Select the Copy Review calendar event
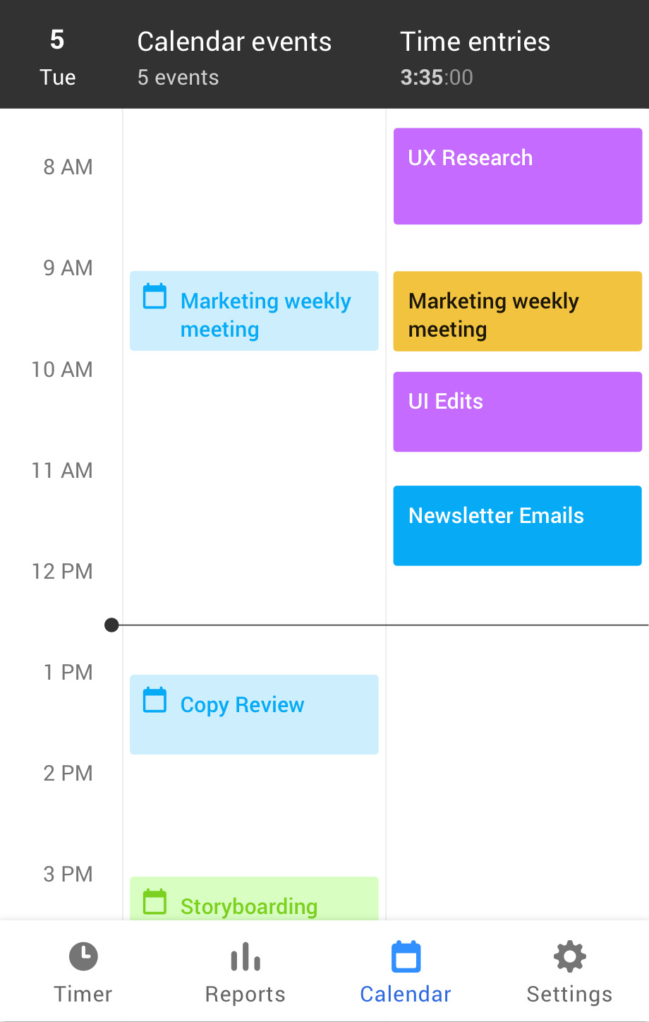 tap(254, 715)
